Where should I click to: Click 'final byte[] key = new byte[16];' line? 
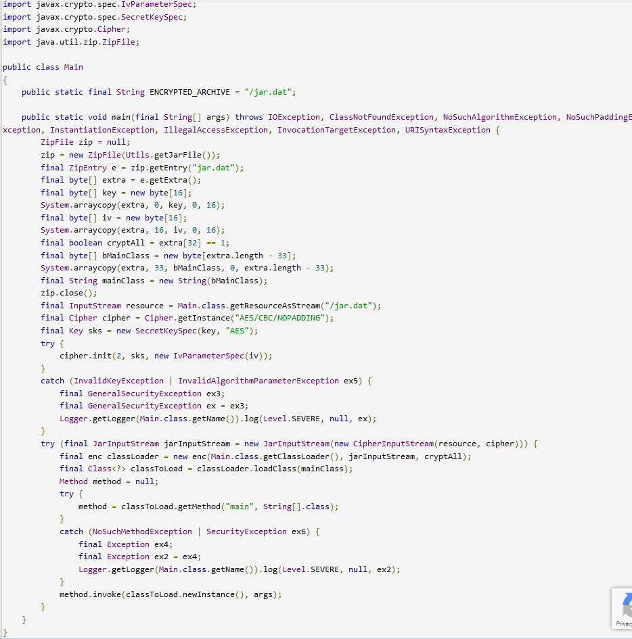click(x=116, y=193)
